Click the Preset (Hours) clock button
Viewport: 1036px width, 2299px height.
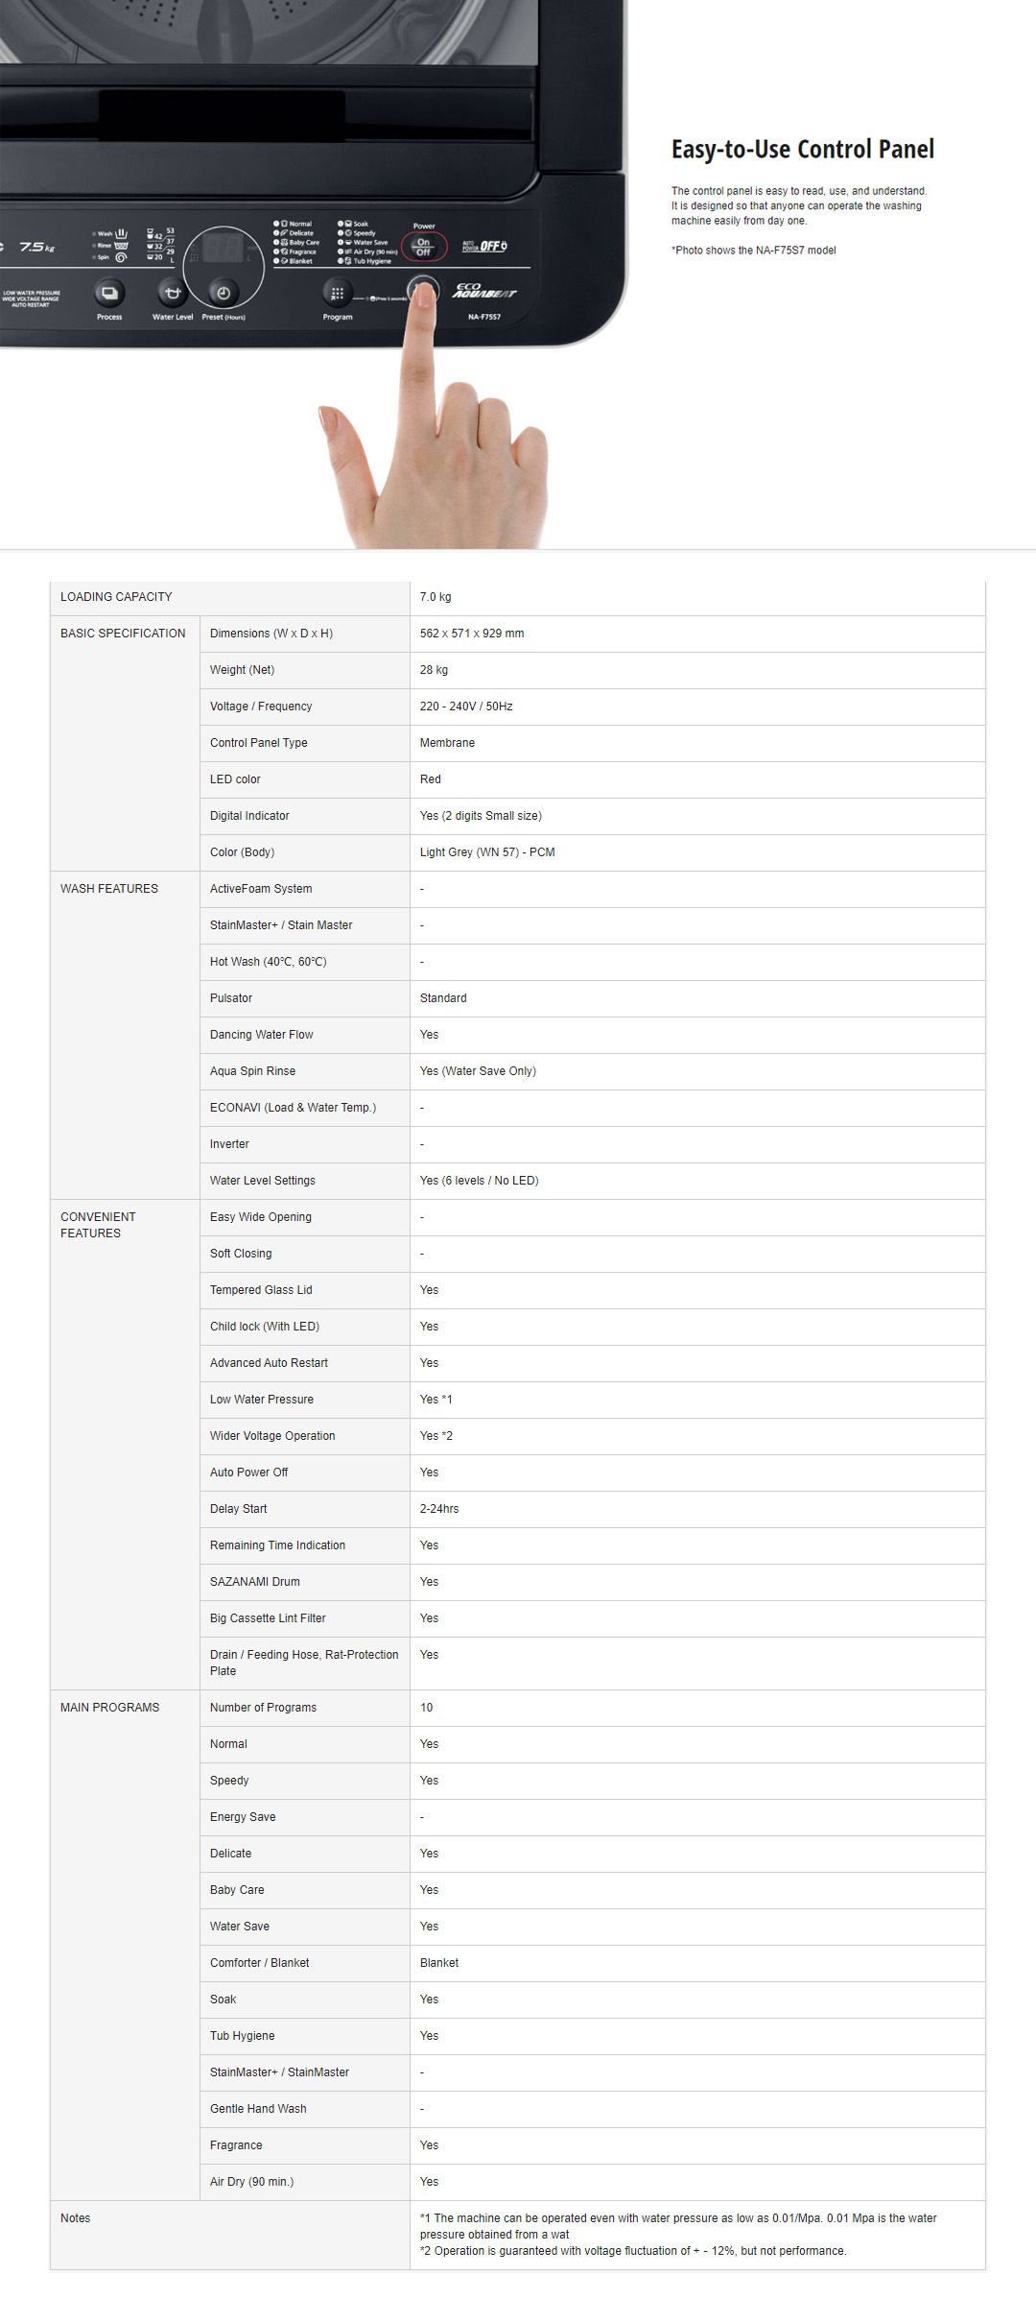[x=224, y=293]
